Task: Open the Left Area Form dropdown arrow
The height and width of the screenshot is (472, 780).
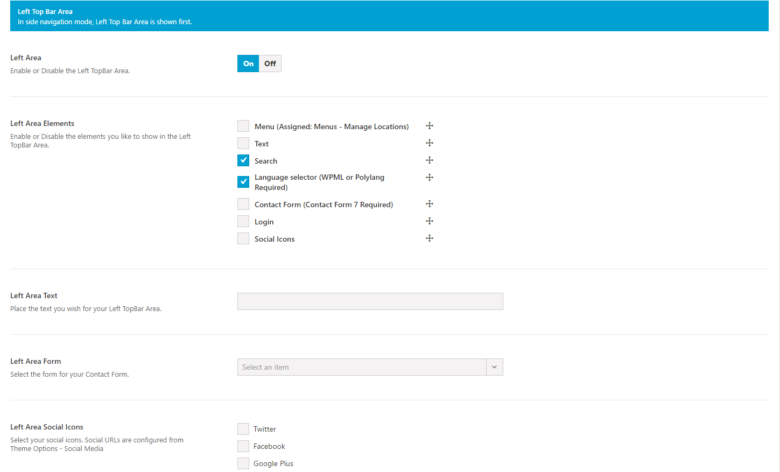Action: 494,367
